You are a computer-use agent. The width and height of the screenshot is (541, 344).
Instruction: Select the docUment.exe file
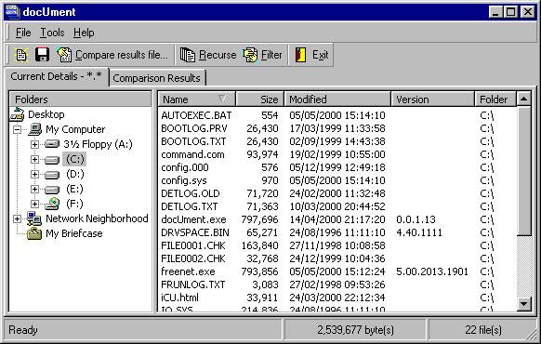193,219
